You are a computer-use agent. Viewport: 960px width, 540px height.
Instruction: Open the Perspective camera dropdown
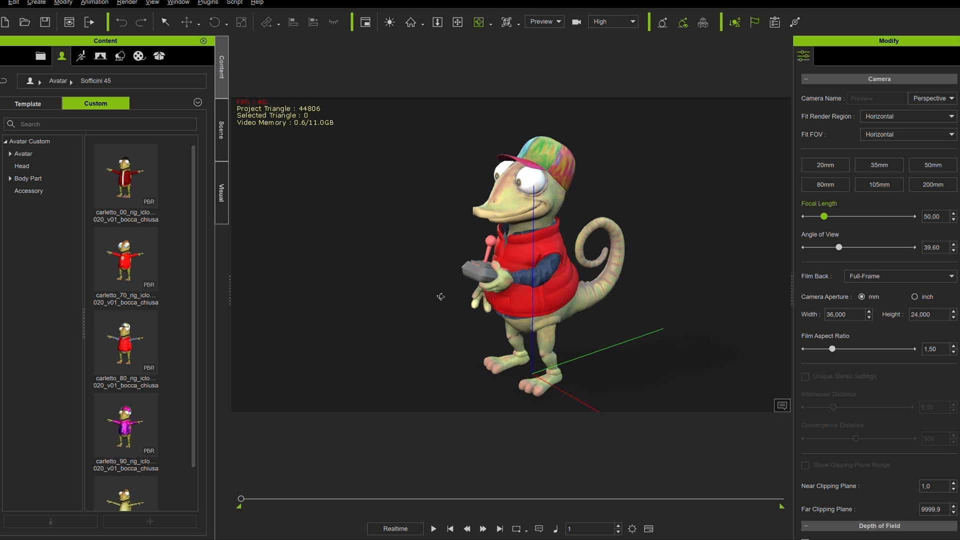pyautogui.click(x=932, y=98)
